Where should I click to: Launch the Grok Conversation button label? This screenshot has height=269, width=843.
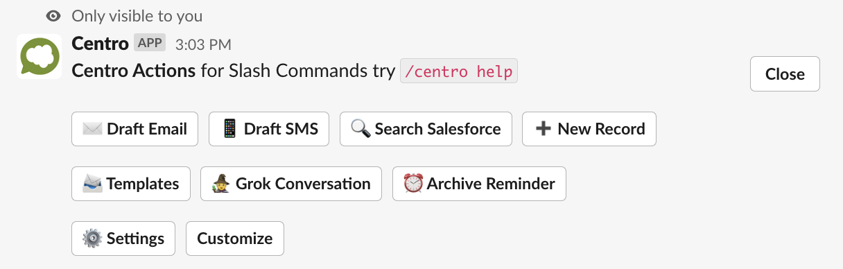coord(303,184)
